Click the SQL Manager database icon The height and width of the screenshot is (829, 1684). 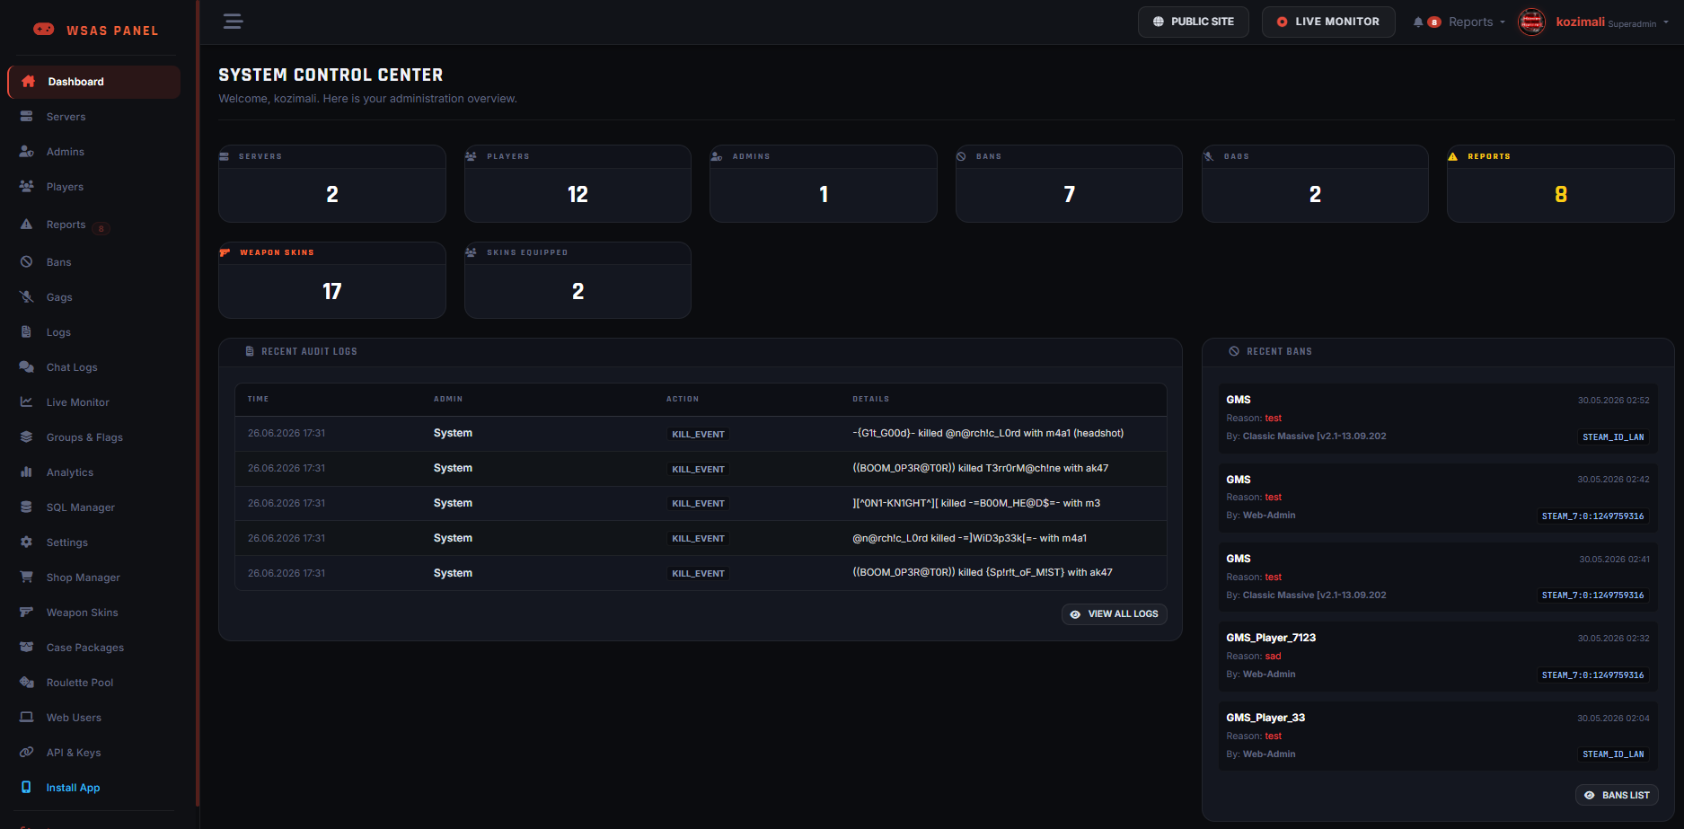pos(27,507)
